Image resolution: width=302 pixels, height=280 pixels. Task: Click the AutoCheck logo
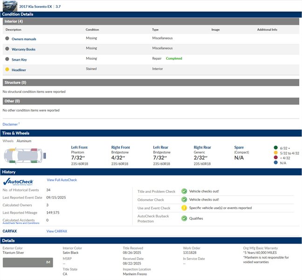pyautogui.click(x=18, y=181)
